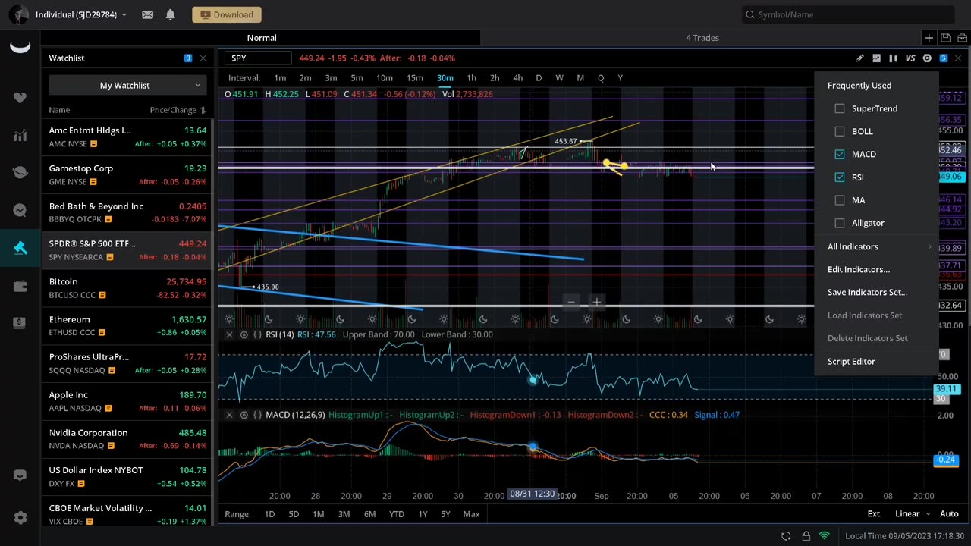
Task: Click the refresh sync status icon
Action: click(786, 536)
